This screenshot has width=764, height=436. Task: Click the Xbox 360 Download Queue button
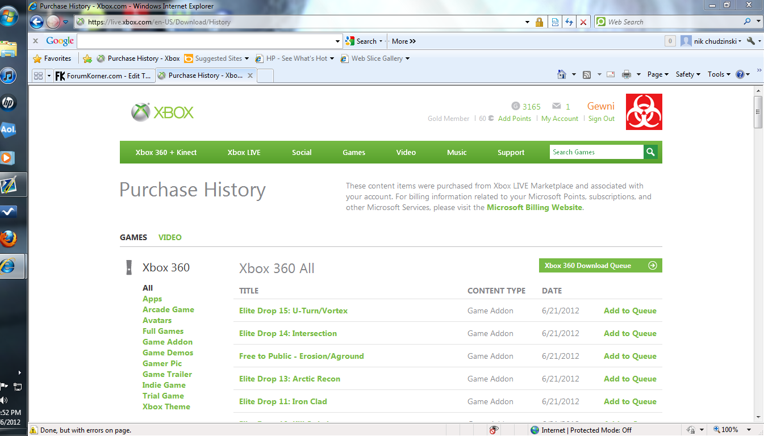pyautogui.click(x=600, y=266)
